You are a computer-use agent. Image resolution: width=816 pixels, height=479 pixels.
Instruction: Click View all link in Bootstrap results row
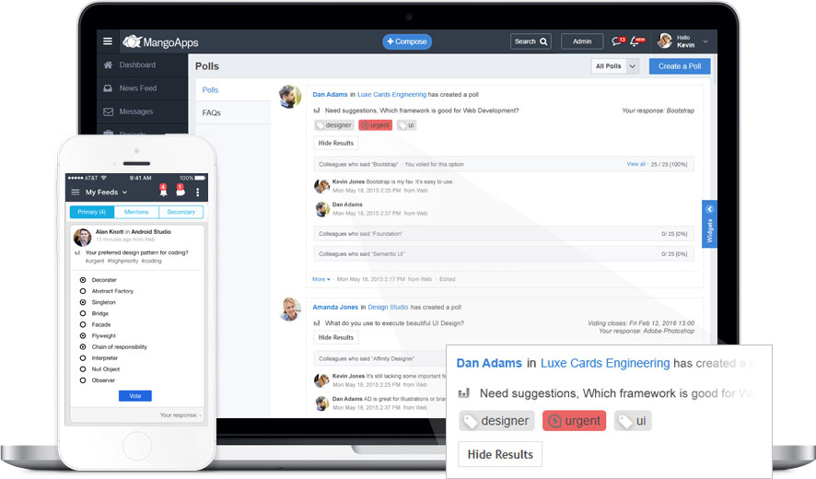635,164
